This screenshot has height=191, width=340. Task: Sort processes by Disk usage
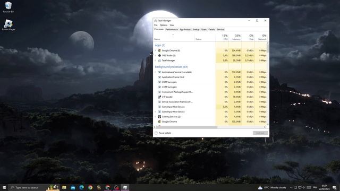pyautogui.click(x=248, y=37)
